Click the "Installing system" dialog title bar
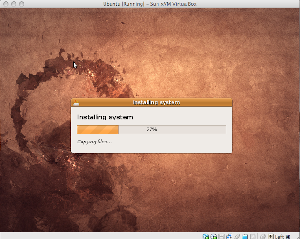 (x=152, y=102)
